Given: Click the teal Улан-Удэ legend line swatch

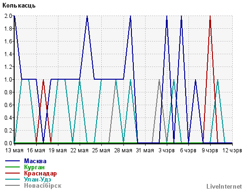Looking at the screenshot, I should click(x=12, y=179).
